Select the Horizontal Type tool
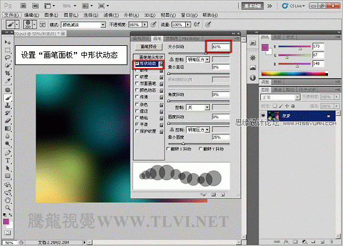The image size is (343, 246). point(7,160)
